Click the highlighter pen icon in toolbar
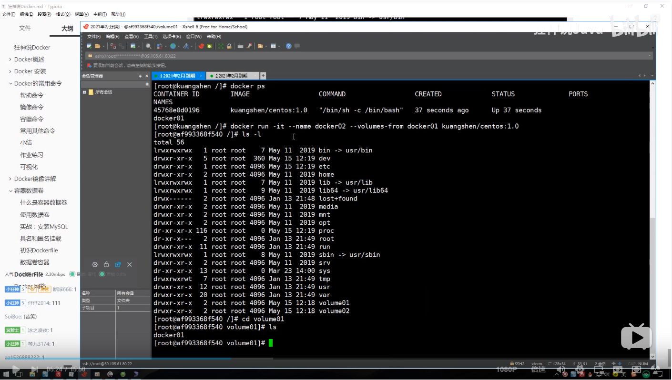This screenshot has width=672, height=380. (249, 46)
